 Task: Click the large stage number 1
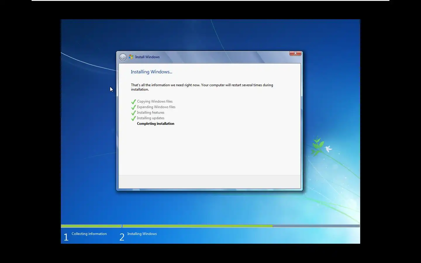pos(66,237)
